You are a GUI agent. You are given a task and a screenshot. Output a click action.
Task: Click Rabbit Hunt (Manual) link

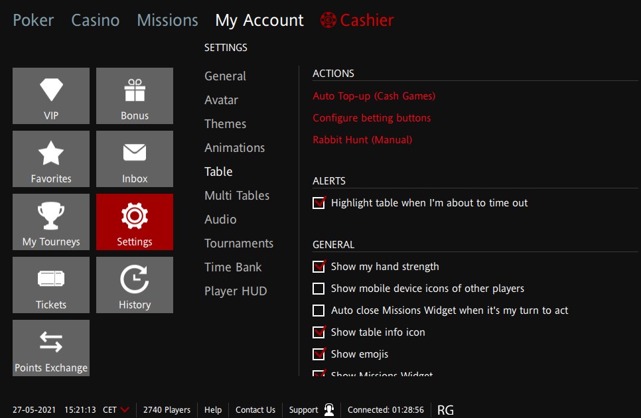tap(362, 140)
